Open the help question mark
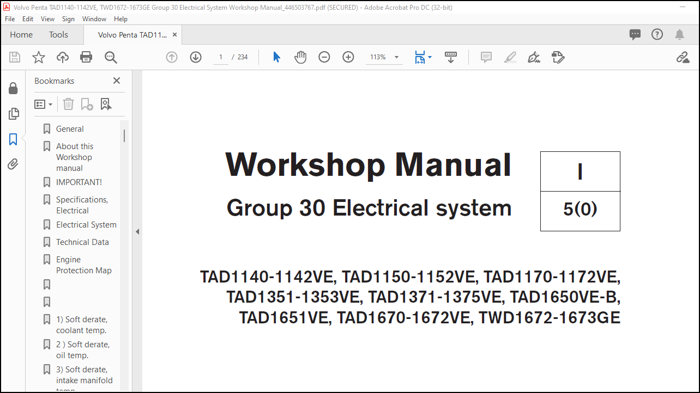Image resolution: width=700 pixels, height=393 pixels. [657, 34]
